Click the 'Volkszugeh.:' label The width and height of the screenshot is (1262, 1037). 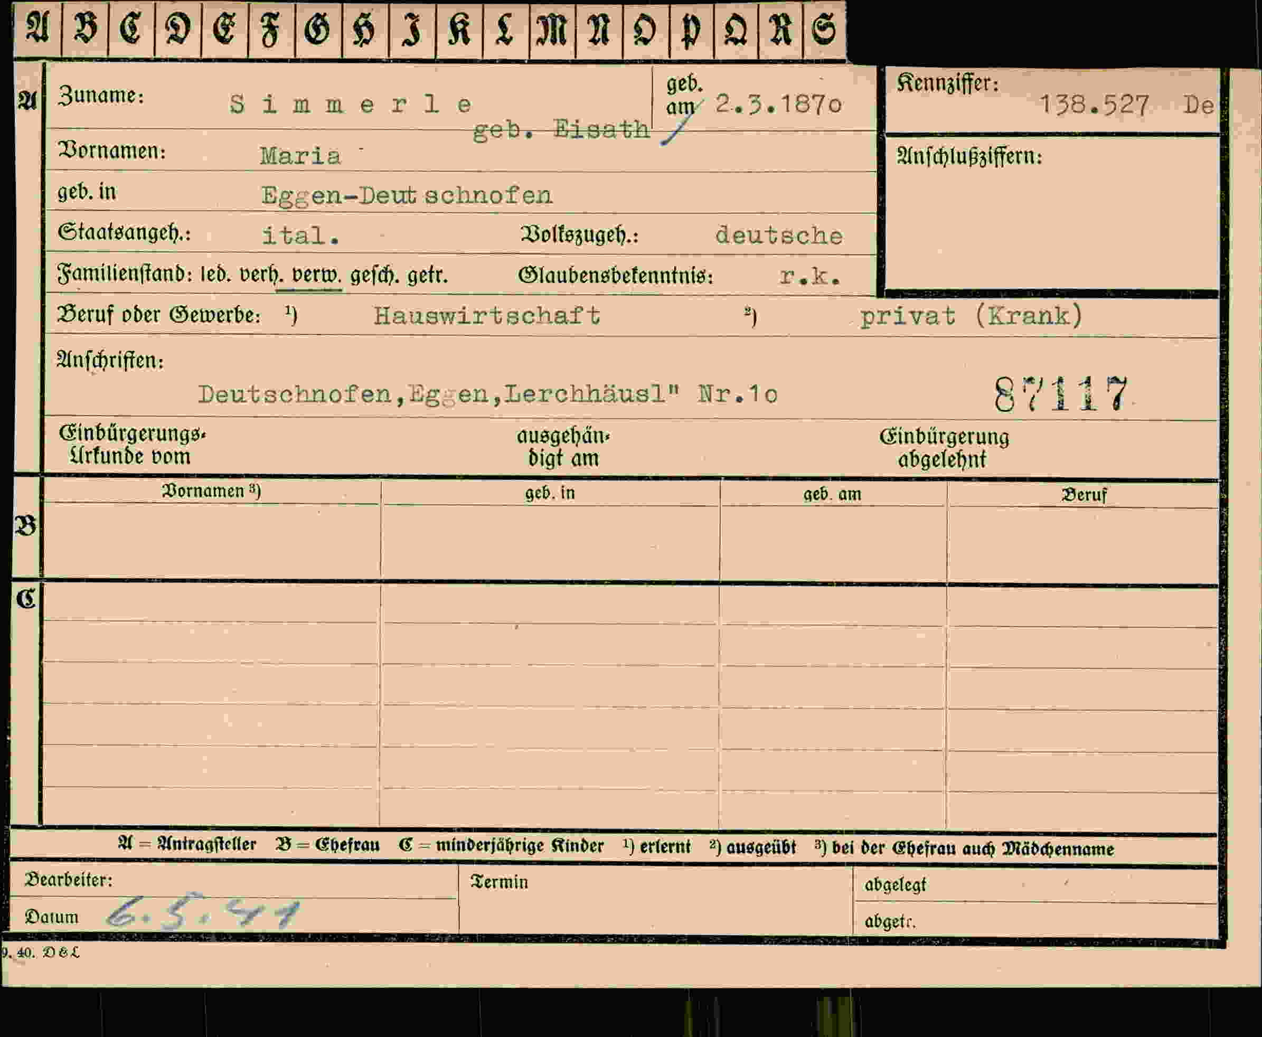tap(579, 235)
